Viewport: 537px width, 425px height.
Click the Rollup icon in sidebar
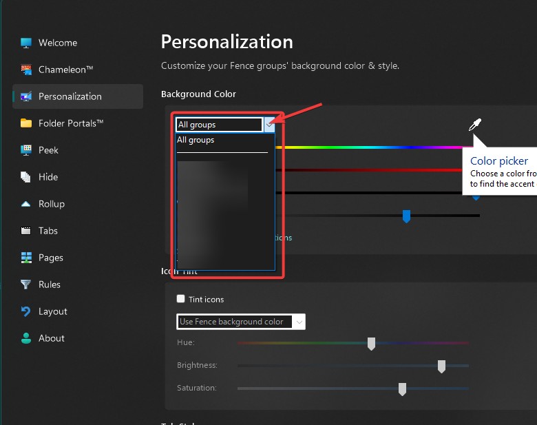pyautogui.click(x=26, y=204)
